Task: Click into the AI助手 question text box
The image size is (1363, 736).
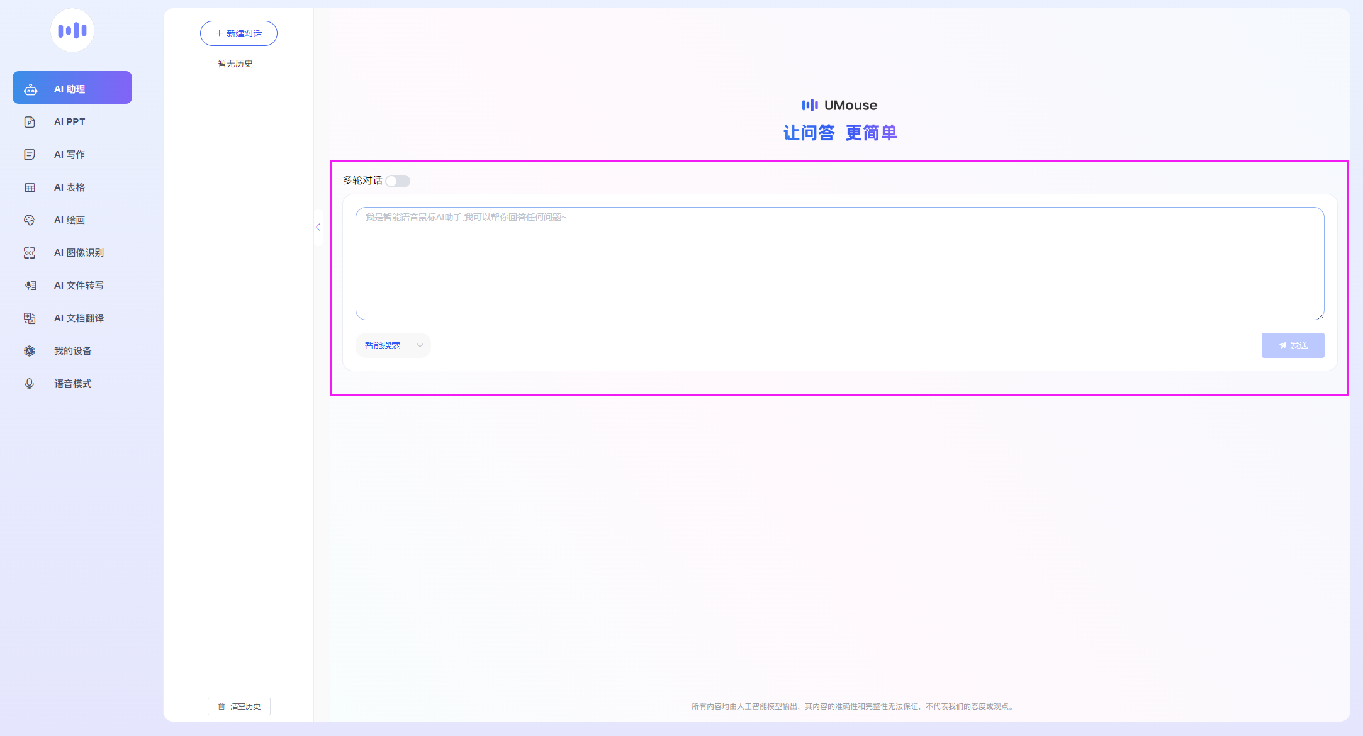Action: (x=839, y=264)
